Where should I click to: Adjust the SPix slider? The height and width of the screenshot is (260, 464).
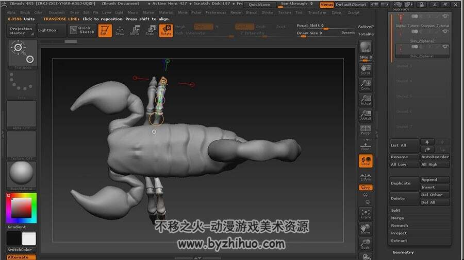pyautogui.click(x=366, y=59)
